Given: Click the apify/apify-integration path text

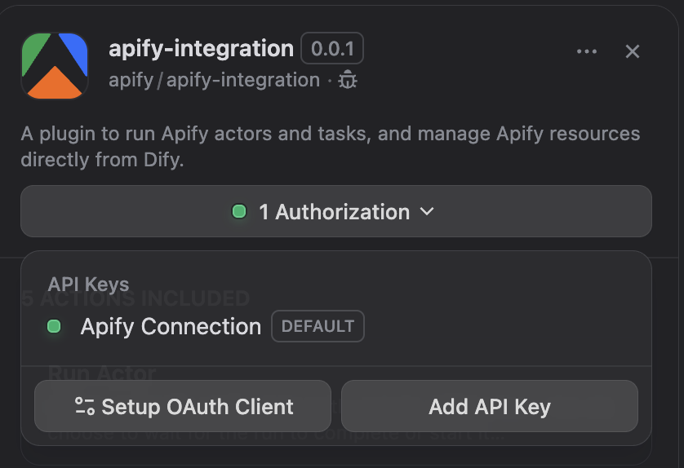Looking at the screenshot, I should pos(214,80).
